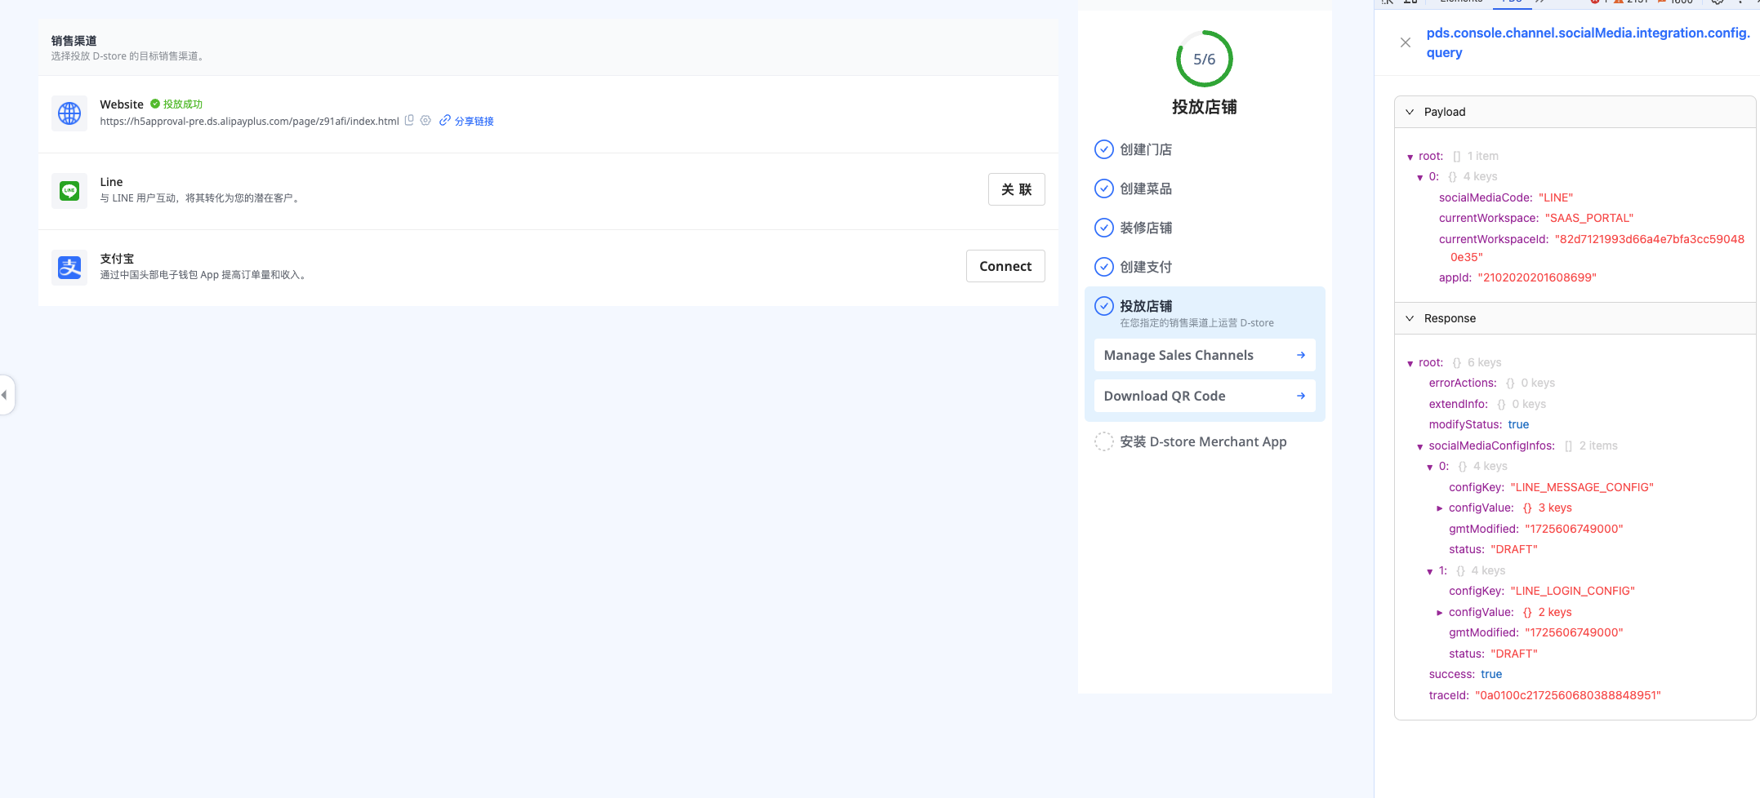Click the DevTools inspect element icon
The height and width of the screenshot is (798, 1760).
(x=1388, y=2)
